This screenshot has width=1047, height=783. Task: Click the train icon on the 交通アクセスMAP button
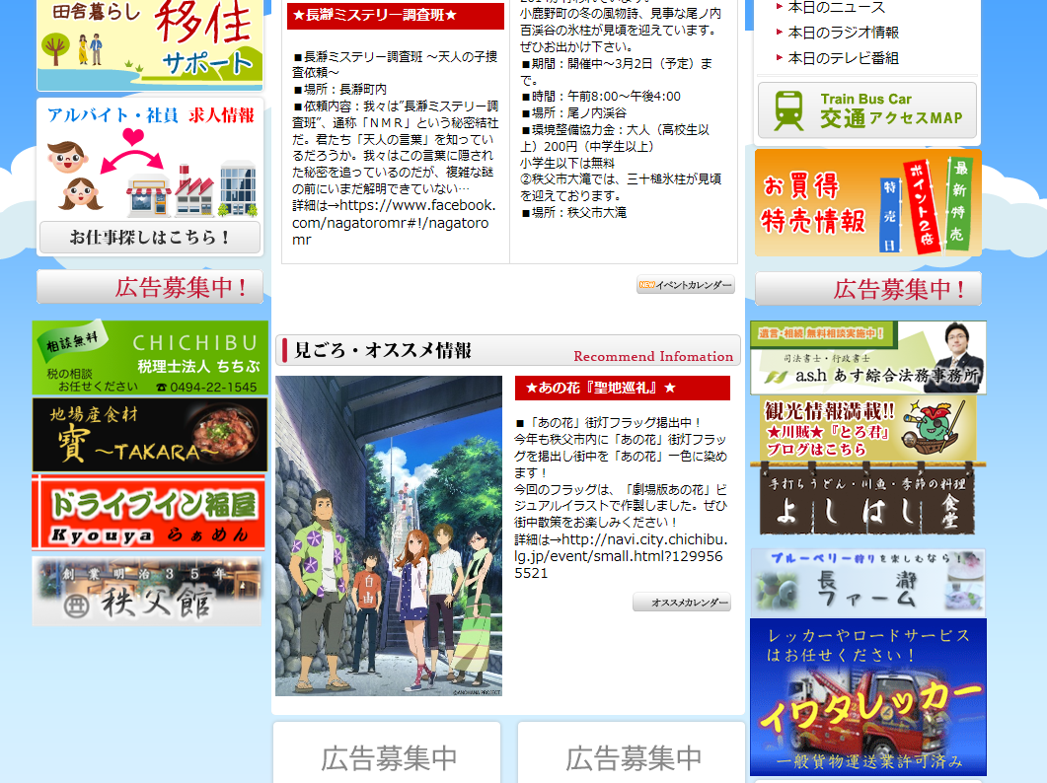click(x=788, y=110)
